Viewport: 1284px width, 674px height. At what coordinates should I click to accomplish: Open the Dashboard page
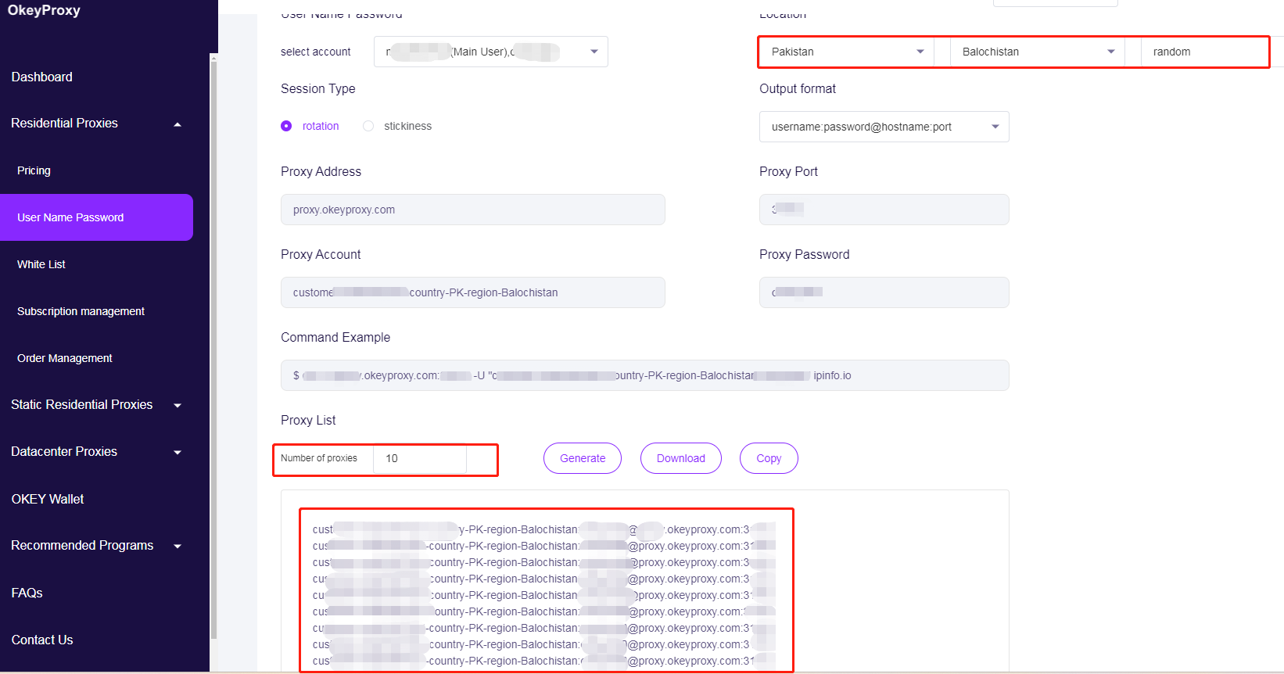click(42, 77)
